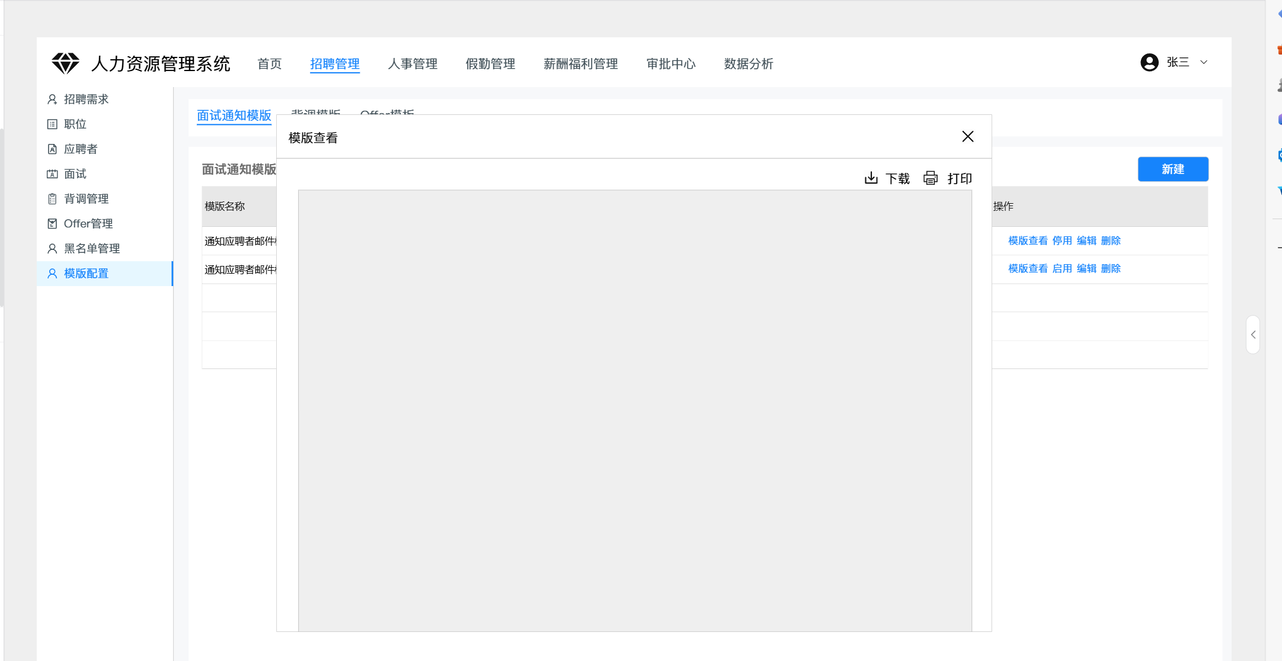The width and height of the screenshot is (1282, 661).
Task: Open the 数据分析 top menu item
Action: point(748,63)
